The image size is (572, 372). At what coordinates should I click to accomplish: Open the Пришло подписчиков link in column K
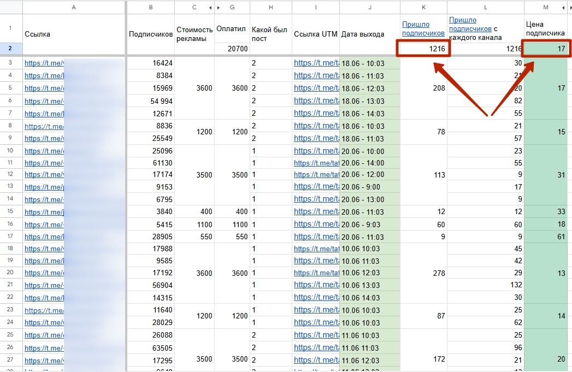coord(423,29)
